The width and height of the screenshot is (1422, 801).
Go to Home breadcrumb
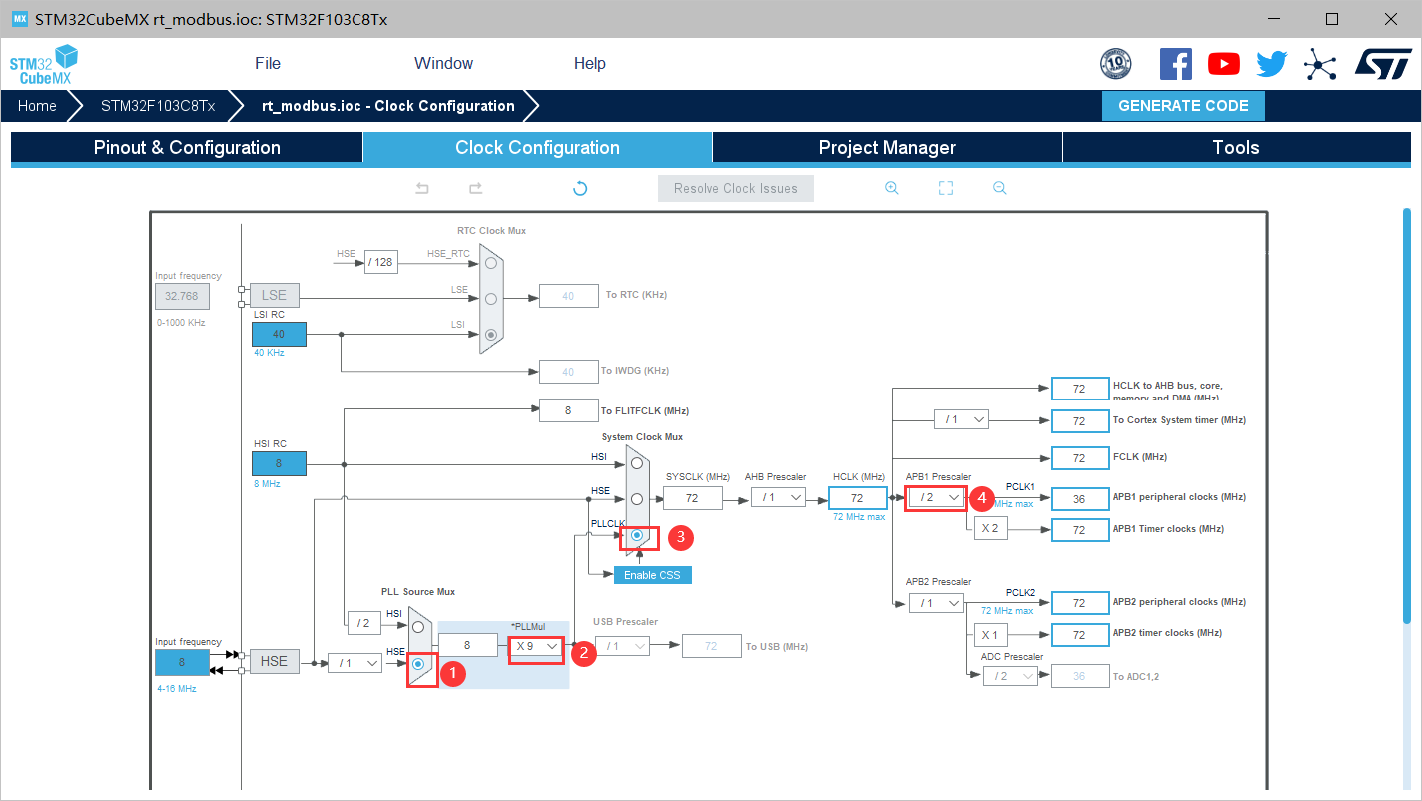(x=37, y=106)
